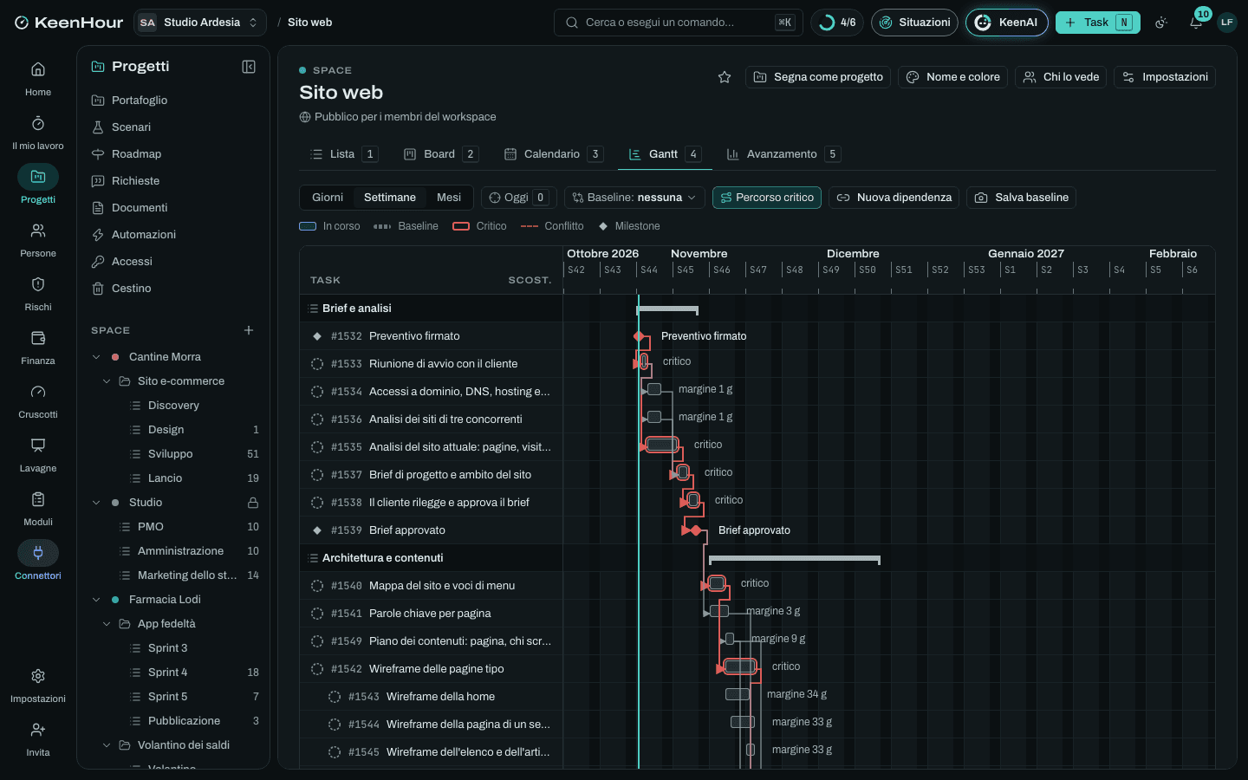Toggle status circle of task #1540
This screenshot has width=1248, height=780.
[x=317, y=586]
